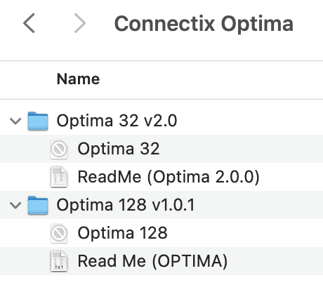
Task: Select the file named Optima 32
Action: click(x=161, y=149)
